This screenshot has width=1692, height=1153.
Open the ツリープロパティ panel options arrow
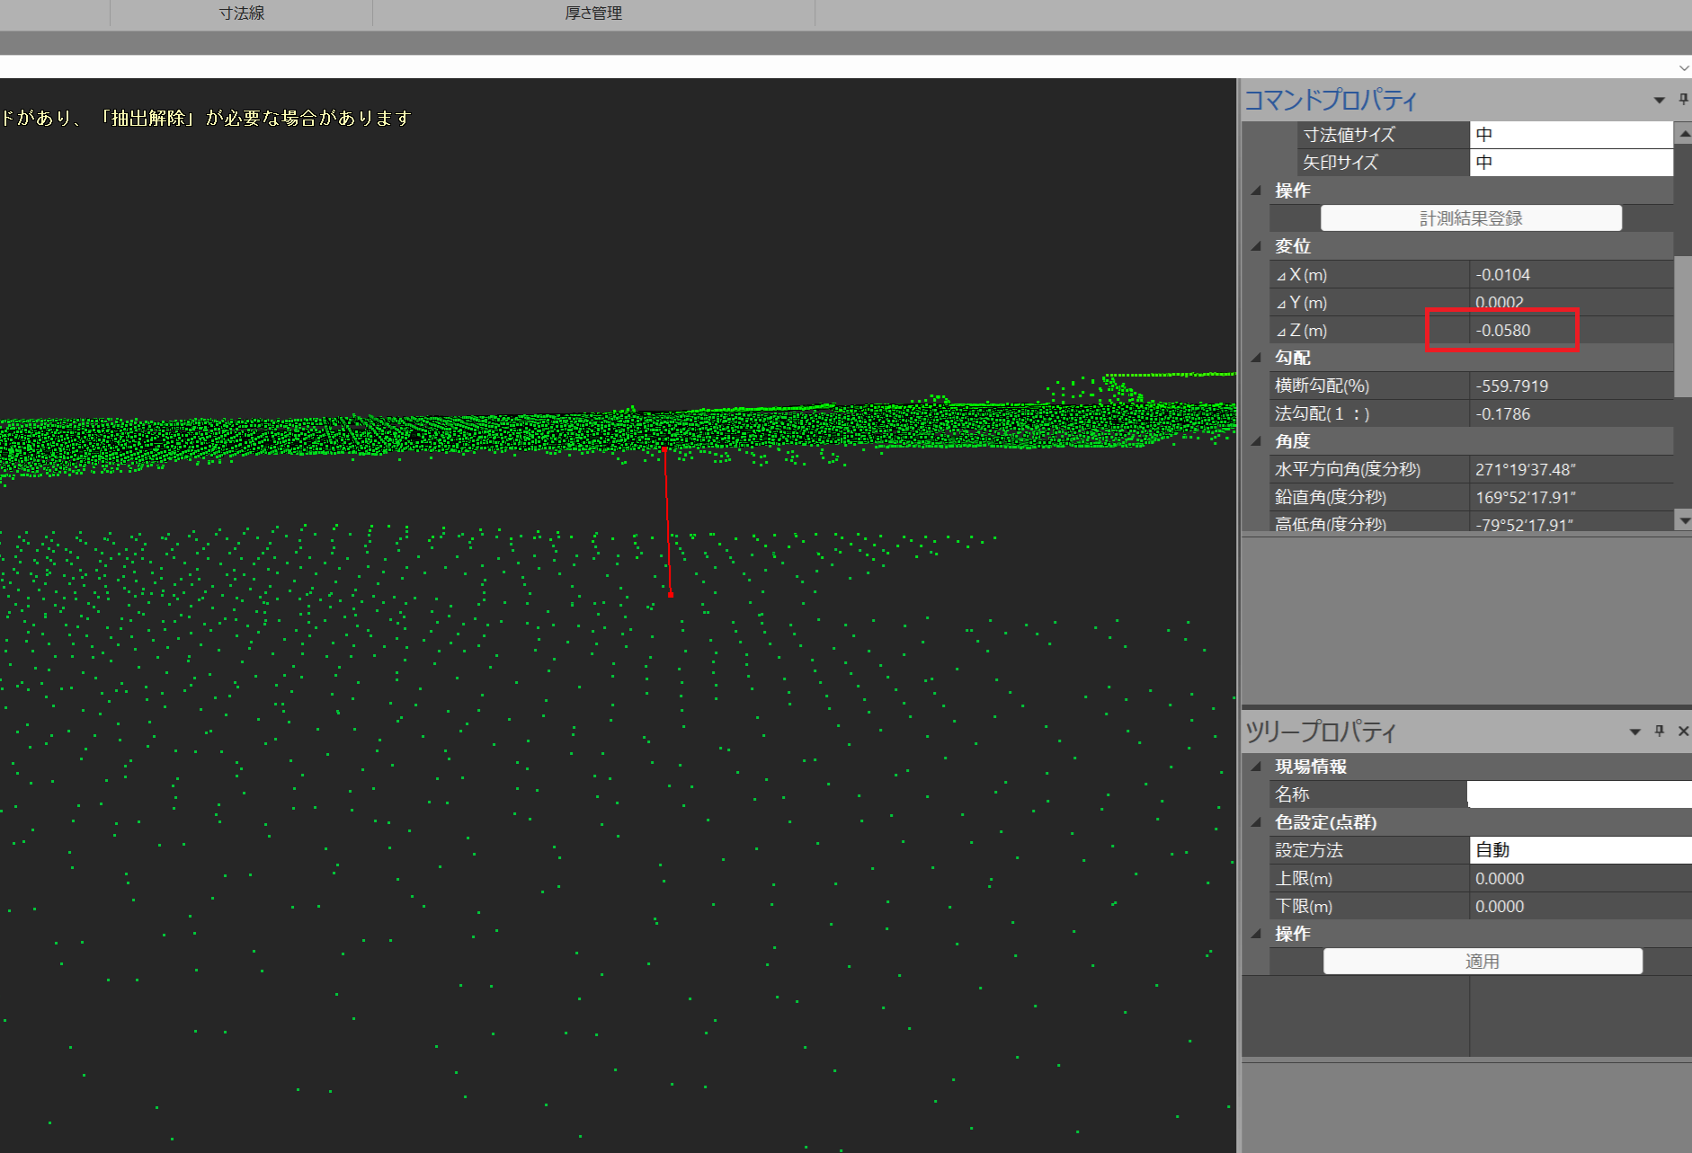tap(1635, 732)
